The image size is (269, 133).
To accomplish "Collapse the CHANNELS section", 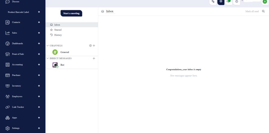I will point(48,46).
